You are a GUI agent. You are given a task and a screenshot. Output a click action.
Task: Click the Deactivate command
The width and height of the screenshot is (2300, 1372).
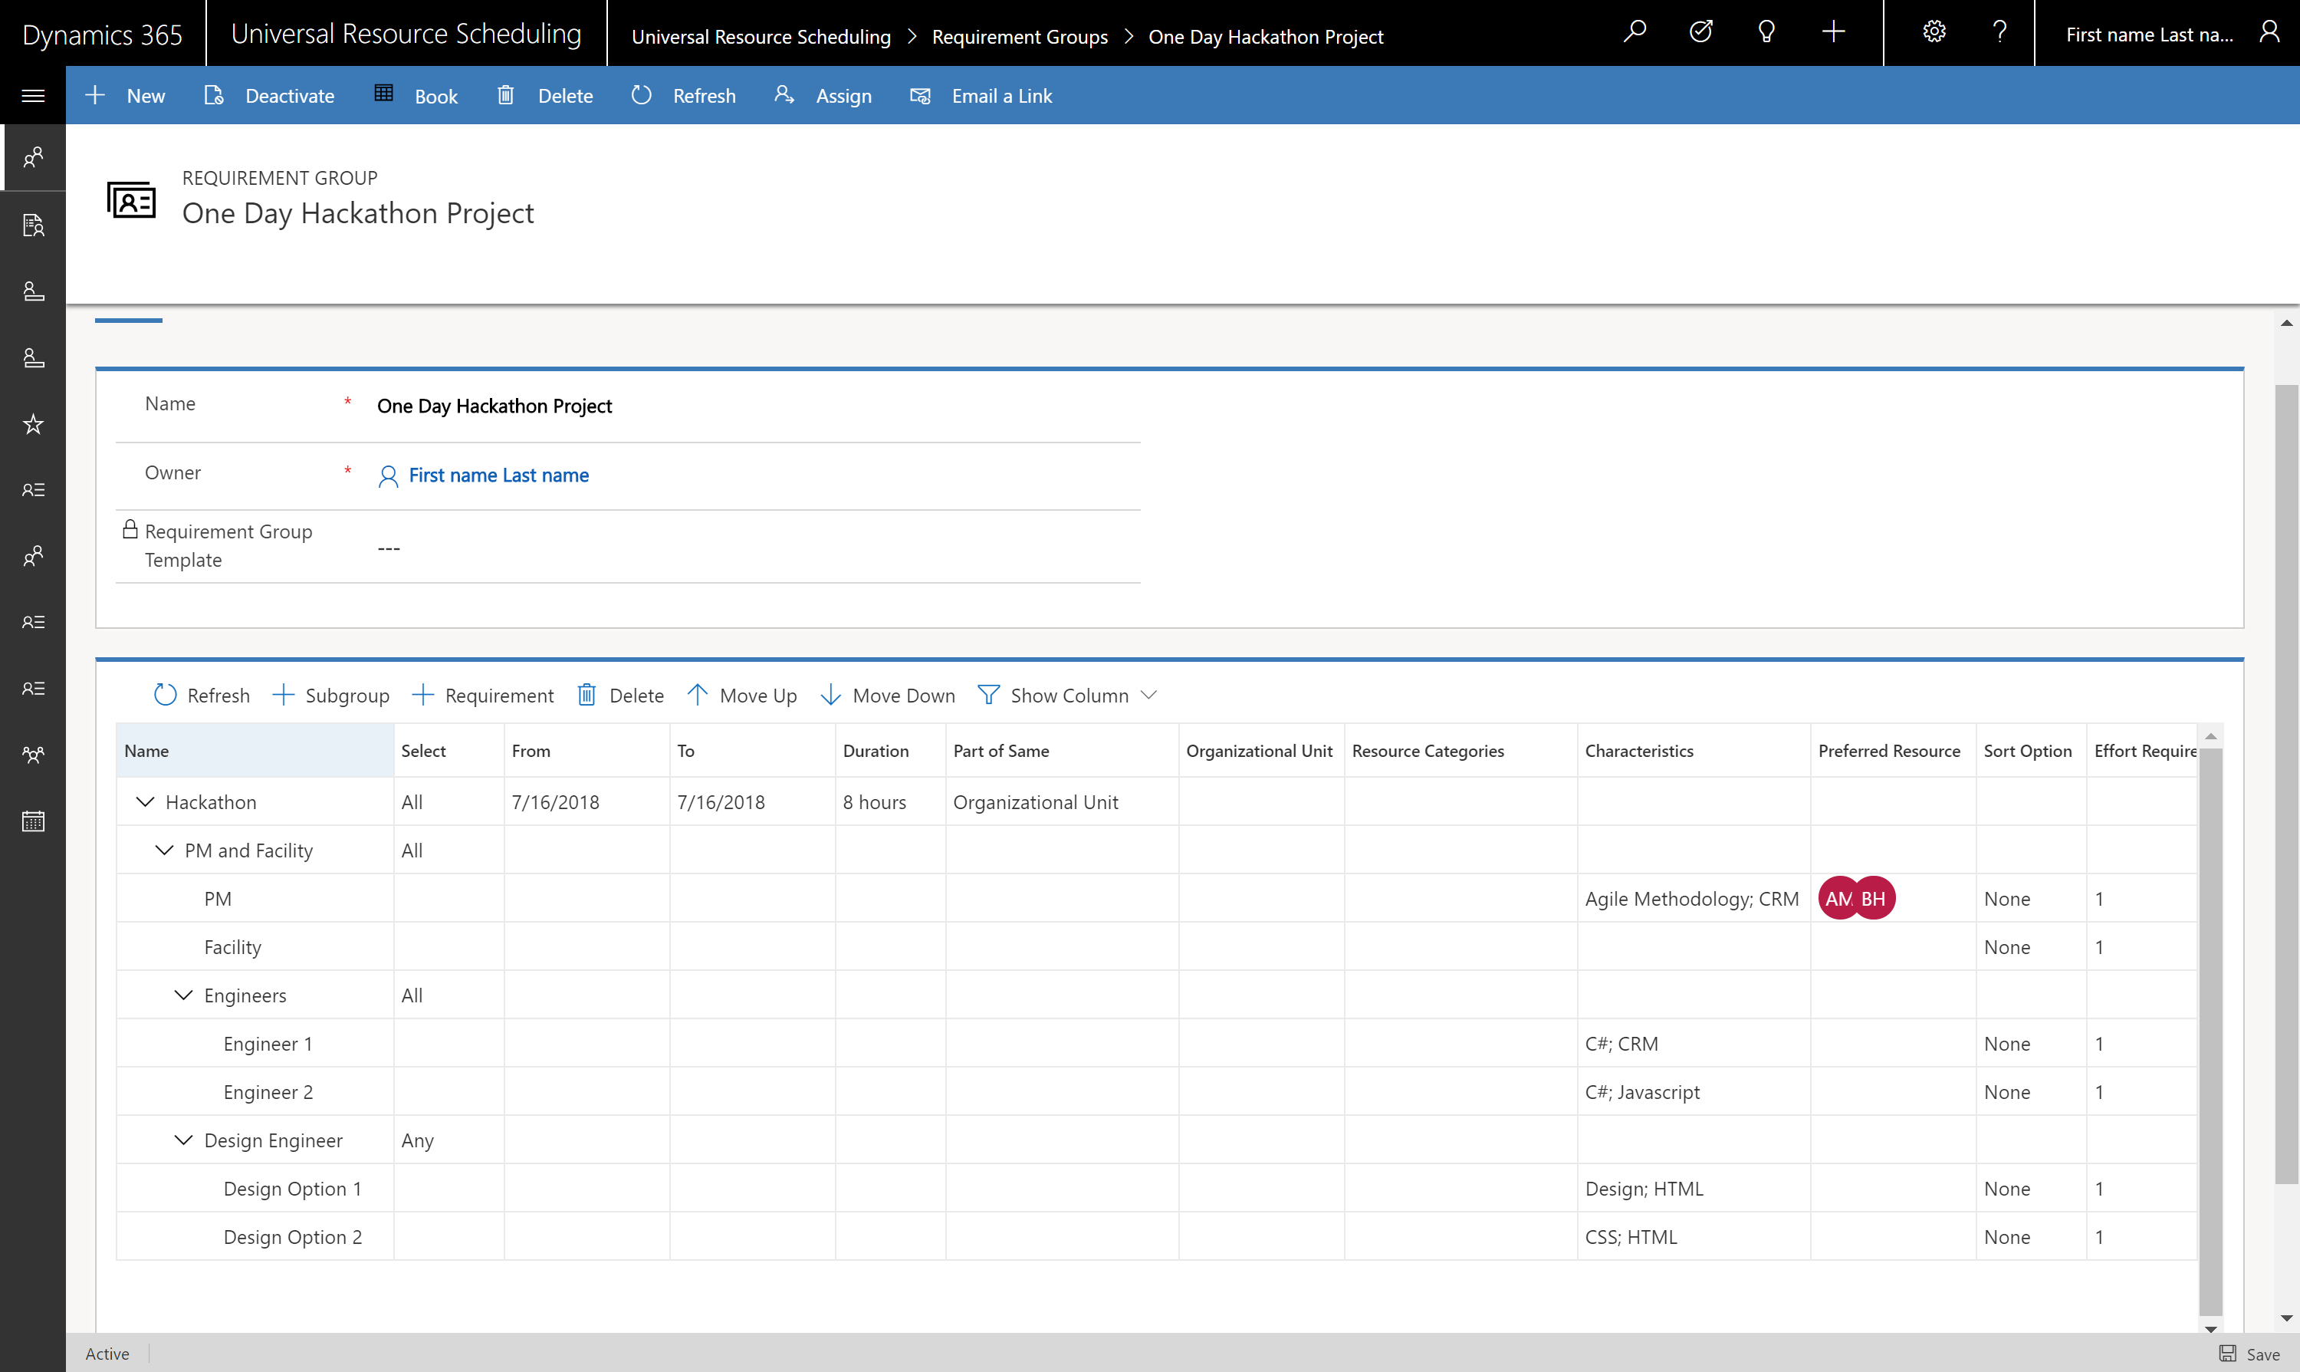click(269, 95)
